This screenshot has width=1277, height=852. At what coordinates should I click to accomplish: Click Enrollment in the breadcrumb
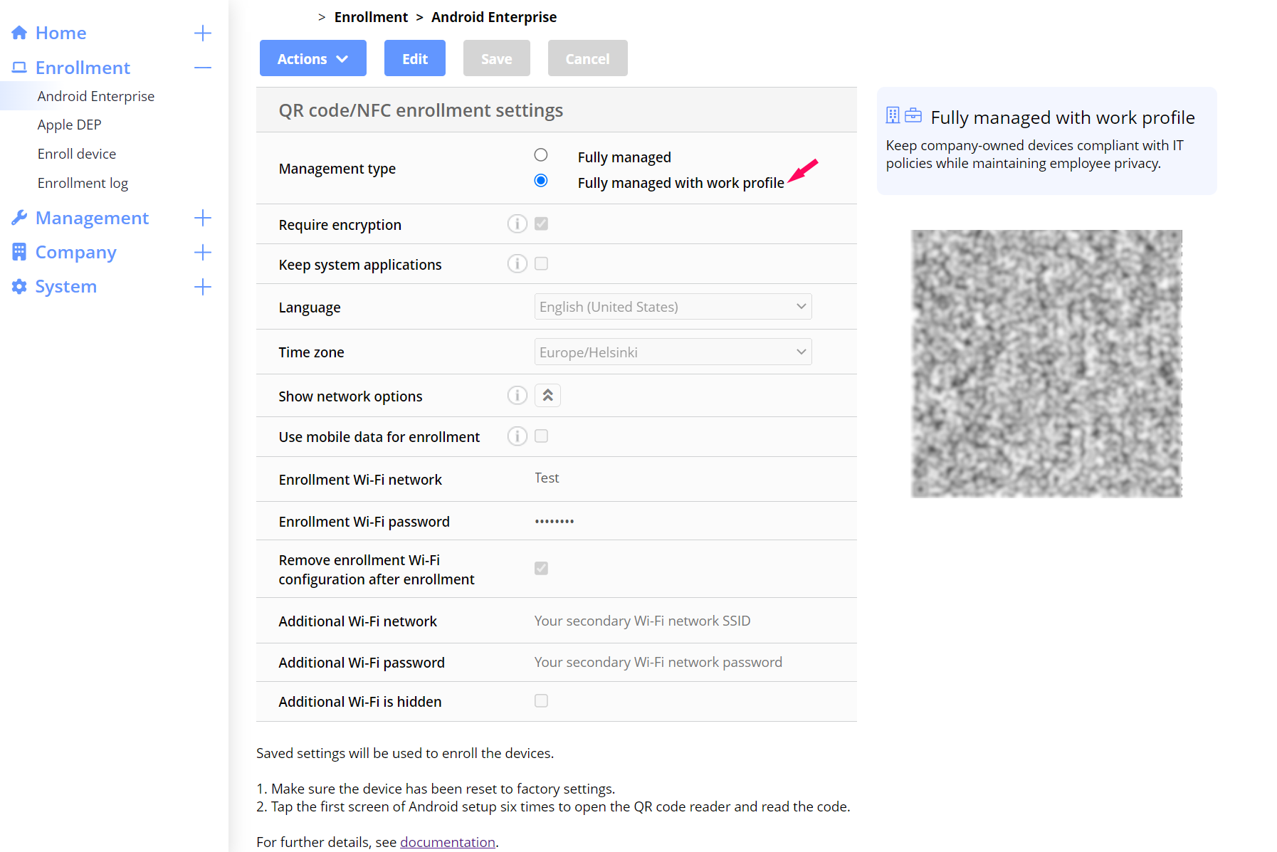371,17
